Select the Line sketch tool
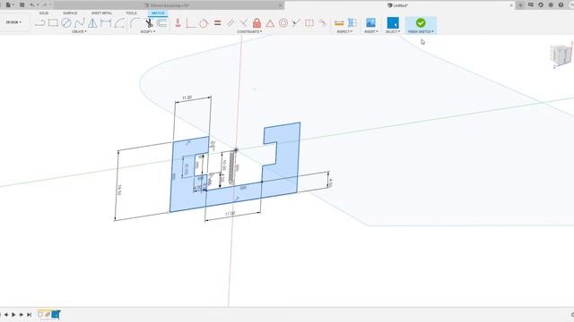 39,23
